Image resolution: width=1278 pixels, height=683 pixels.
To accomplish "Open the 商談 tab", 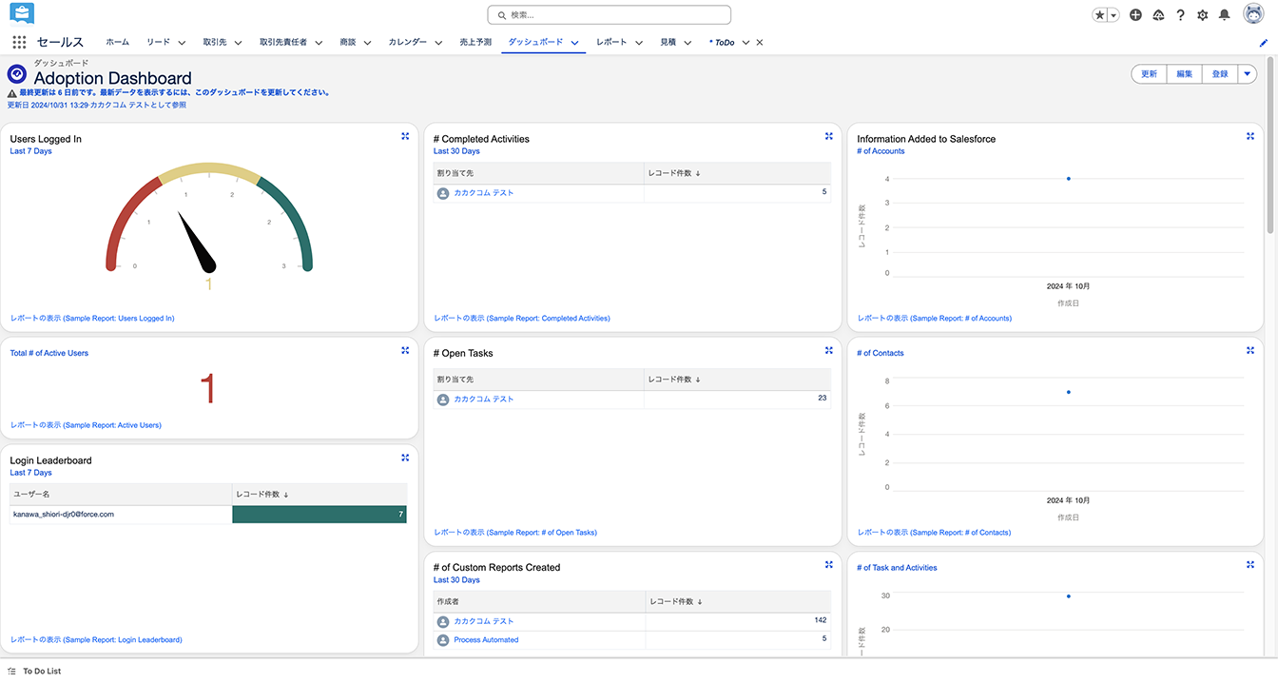I will click(x=348, y=43).
